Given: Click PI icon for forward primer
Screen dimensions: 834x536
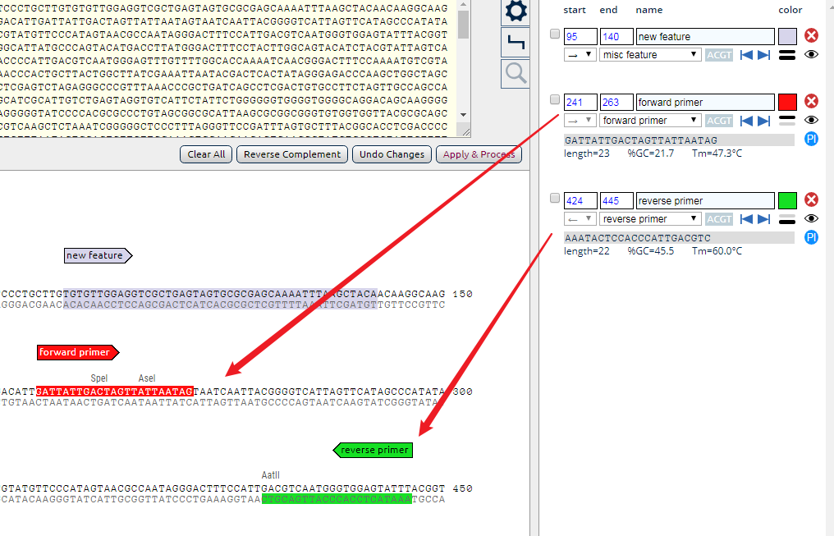Looking at the screenshot, I should [x=811, y=139].
